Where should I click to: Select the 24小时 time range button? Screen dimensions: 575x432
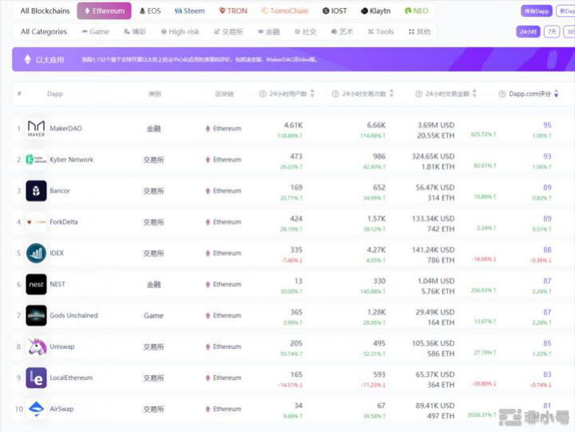point(528,32)
